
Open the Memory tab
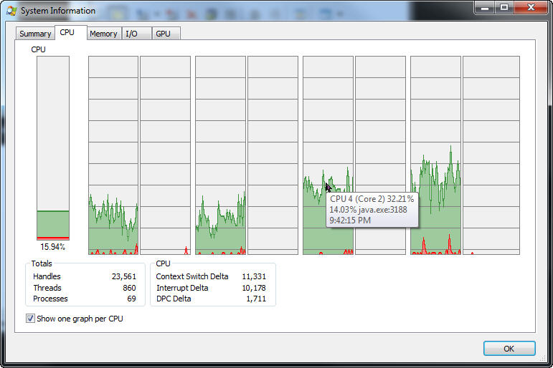(103, 34)
